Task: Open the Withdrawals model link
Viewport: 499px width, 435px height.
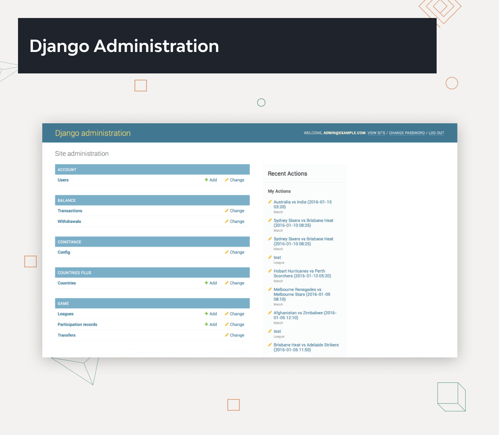Action: pos(69,222)
